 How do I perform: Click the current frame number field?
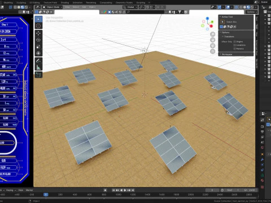[212, 190]
